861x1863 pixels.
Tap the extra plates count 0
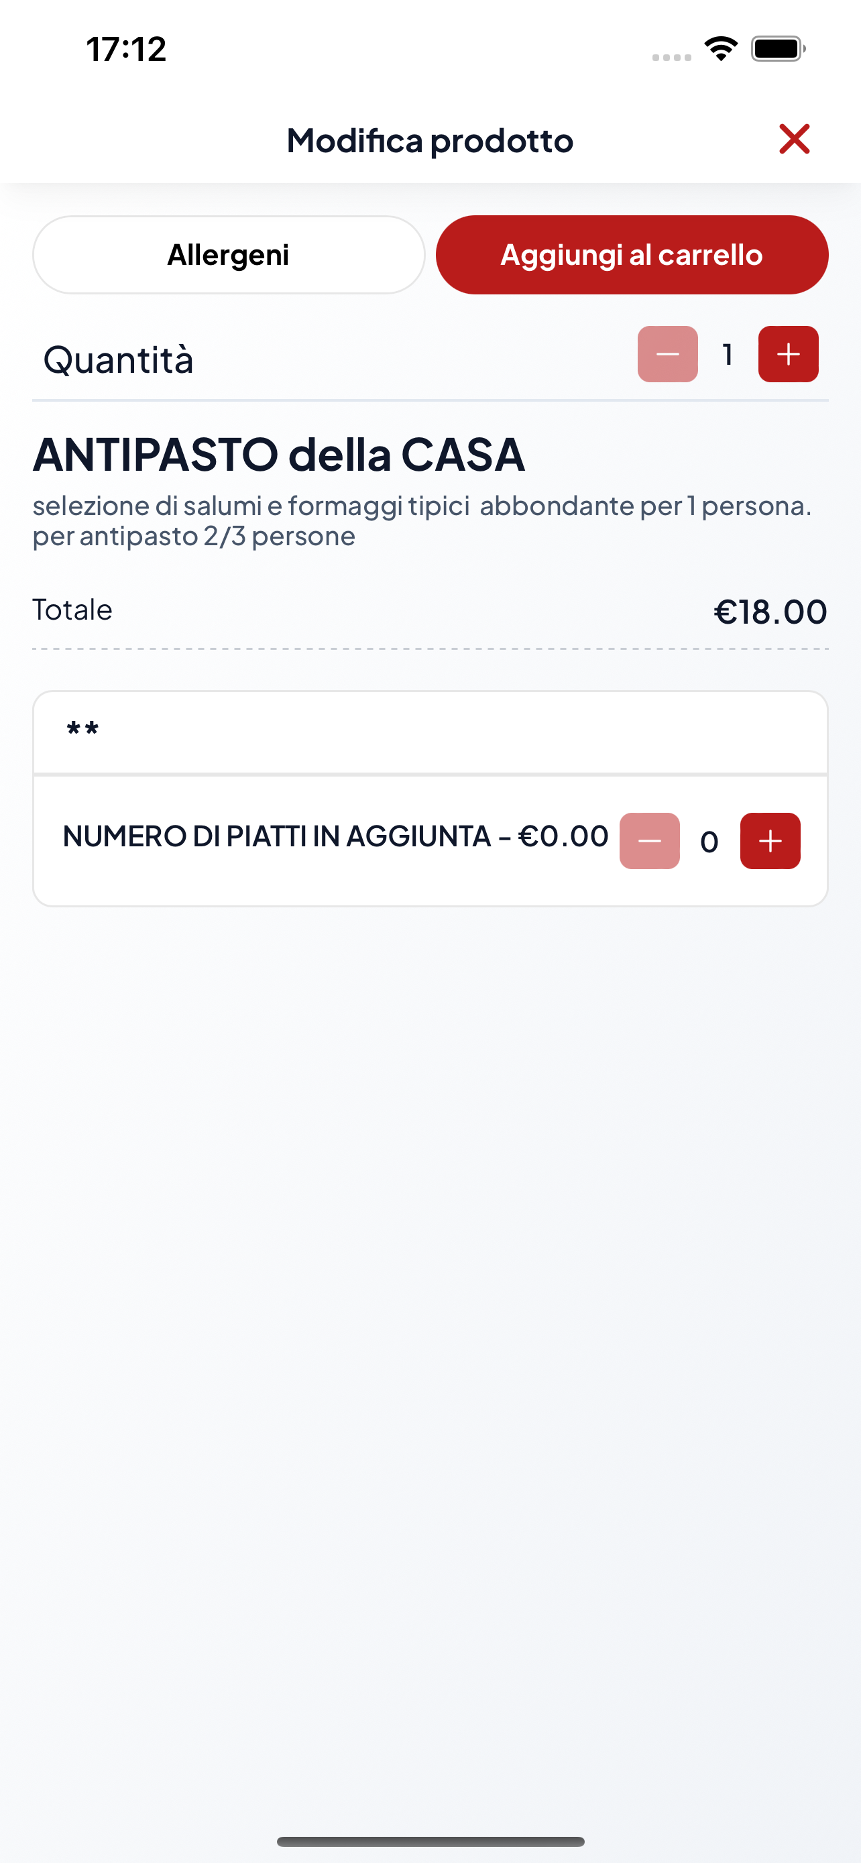(709, 842)
